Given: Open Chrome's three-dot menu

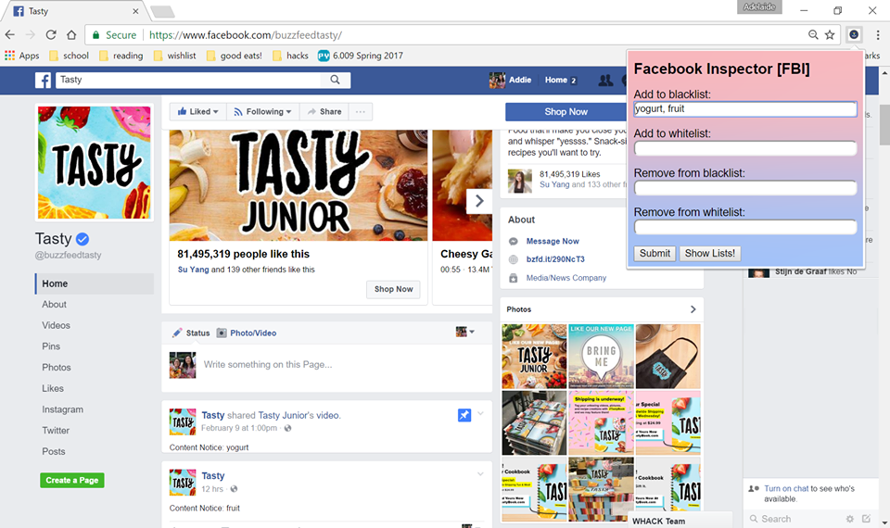Looking at the screenshot, I should (x=878, y=34).
